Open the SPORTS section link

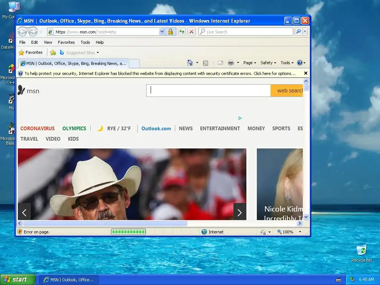pos(281,128)
